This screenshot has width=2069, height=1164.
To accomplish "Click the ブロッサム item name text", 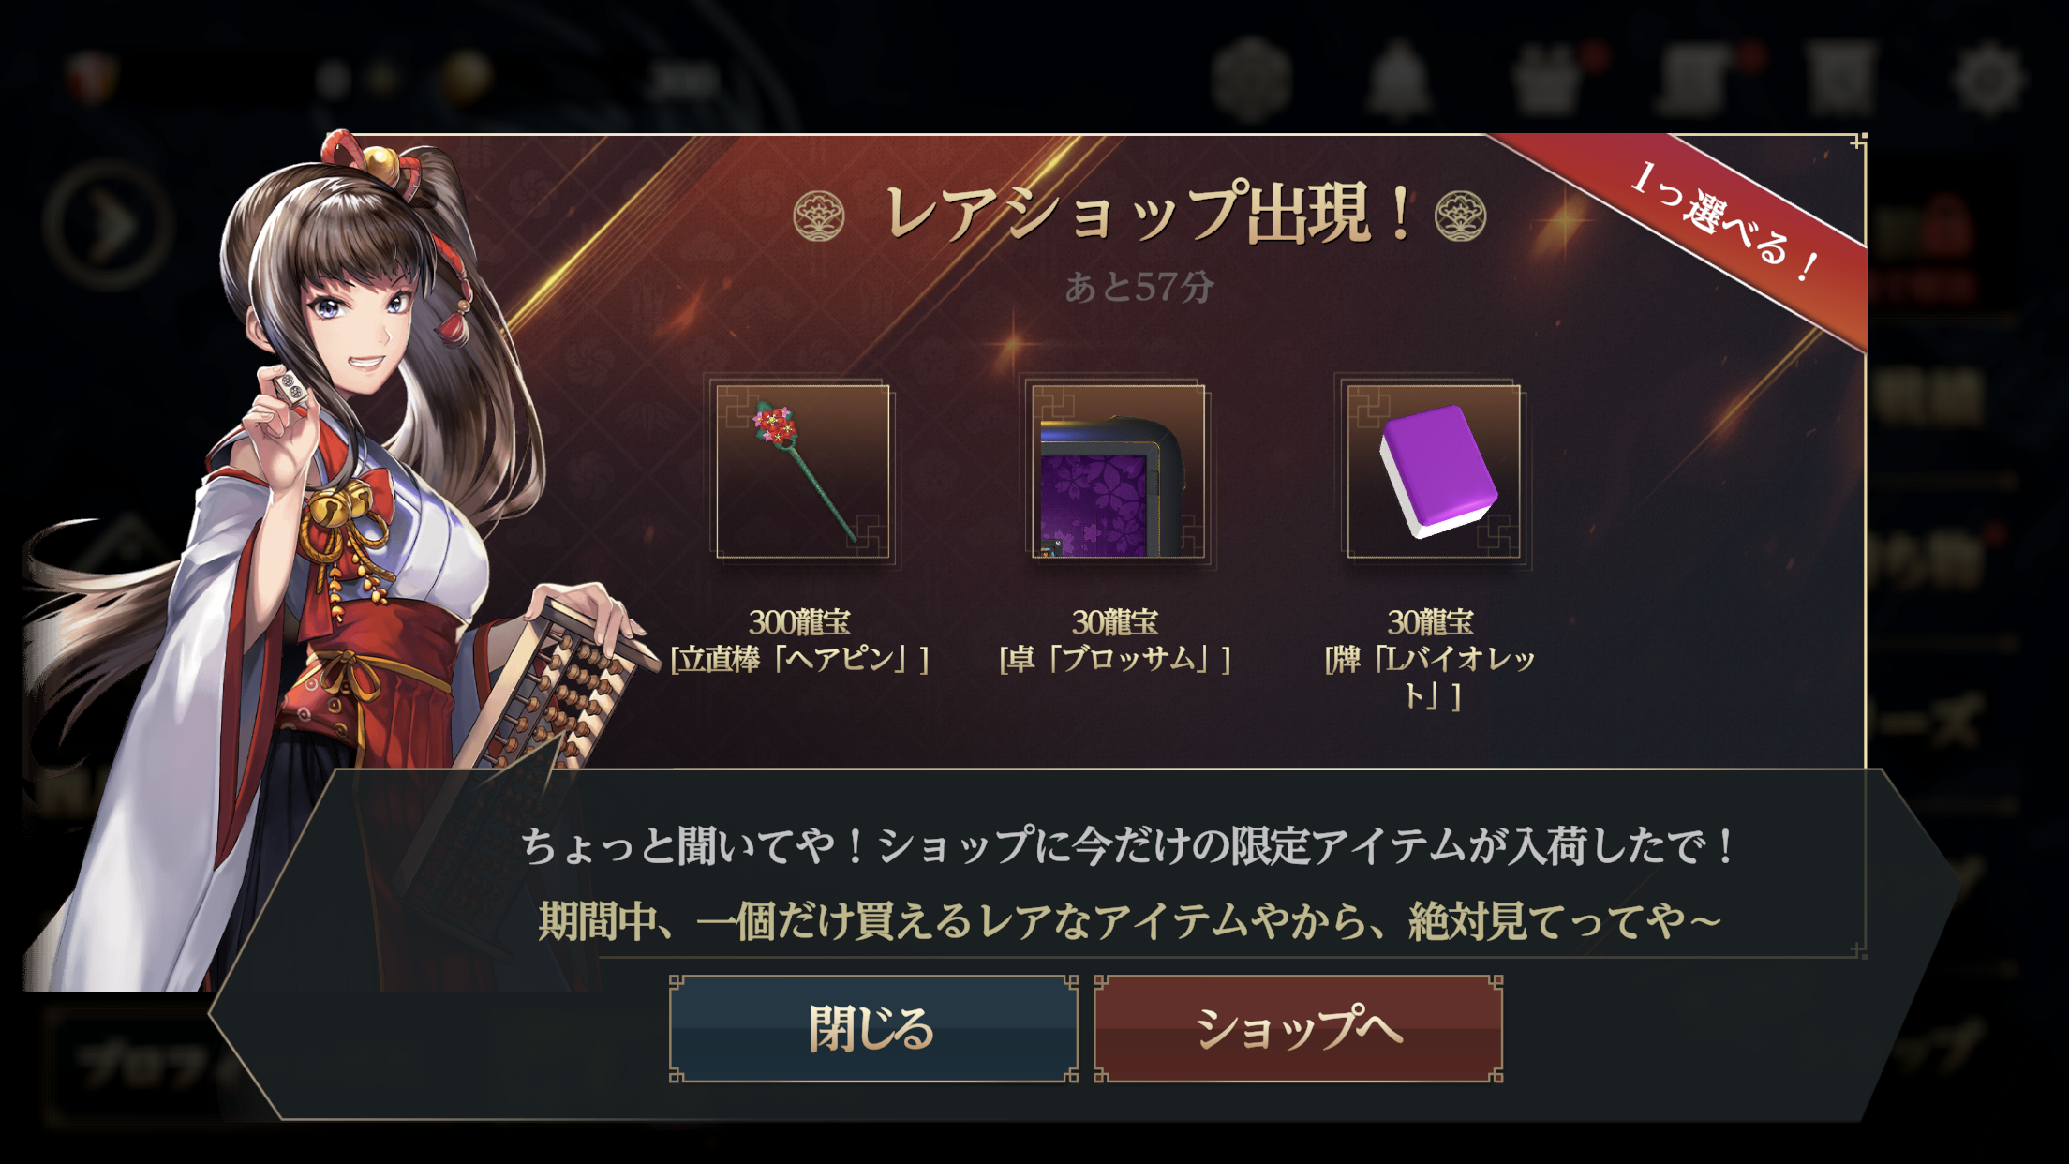I will [1115, 660].
